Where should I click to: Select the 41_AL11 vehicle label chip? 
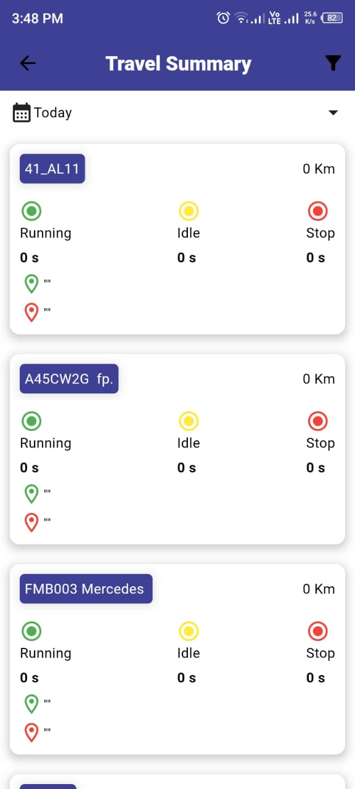52,168
